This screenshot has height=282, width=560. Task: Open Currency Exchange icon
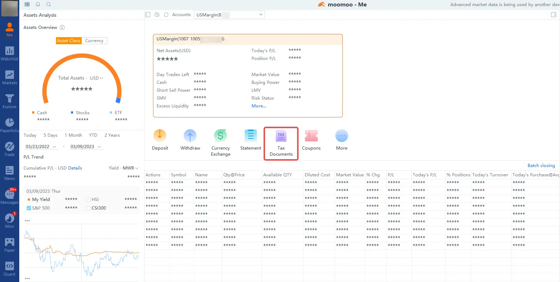tap(220, 136)
